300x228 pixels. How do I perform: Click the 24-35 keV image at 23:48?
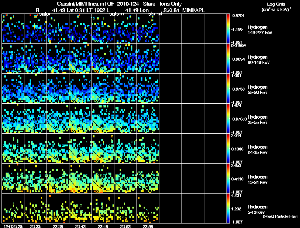tap(103, 149)
